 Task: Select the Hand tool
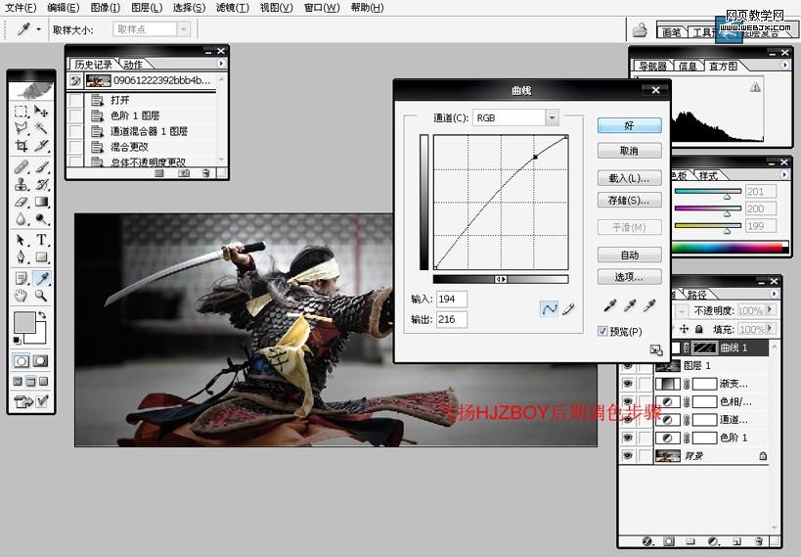pyautogui.click(x=22, y=295)
